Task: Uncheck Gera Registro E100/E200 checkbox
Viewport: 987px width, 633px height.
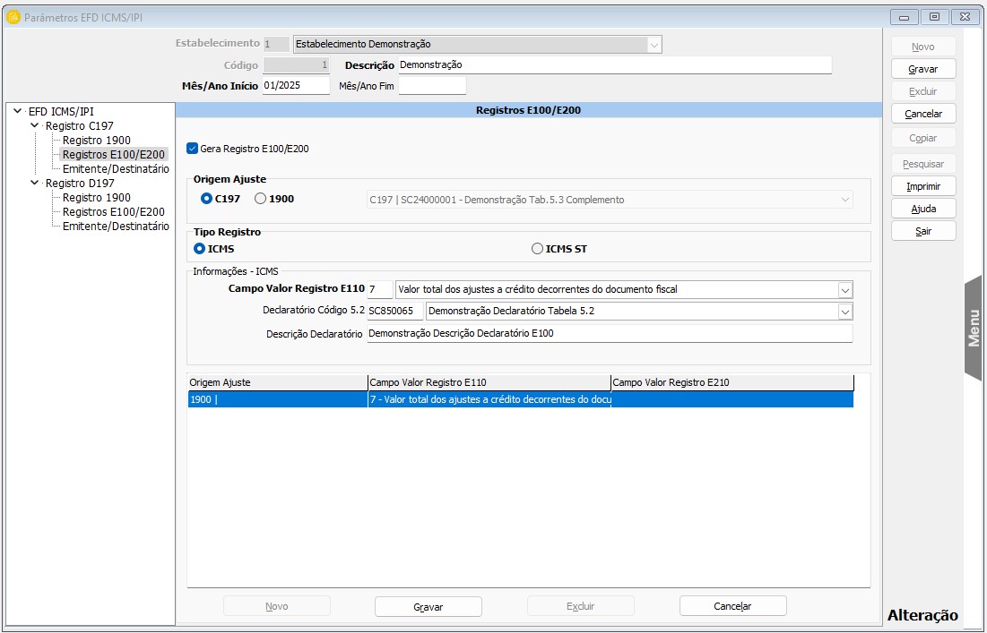Action: pyautogui.click(x=193, y=149)
